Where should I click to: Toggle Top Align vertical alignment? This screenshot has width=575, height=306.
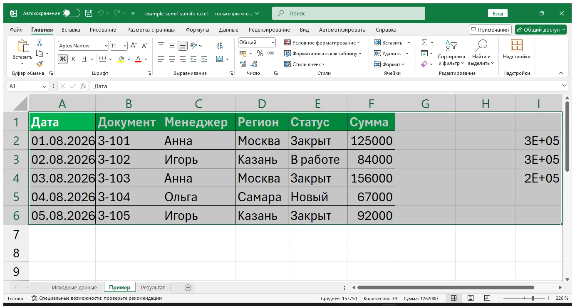pyautogui.click(x=161, y=46)
